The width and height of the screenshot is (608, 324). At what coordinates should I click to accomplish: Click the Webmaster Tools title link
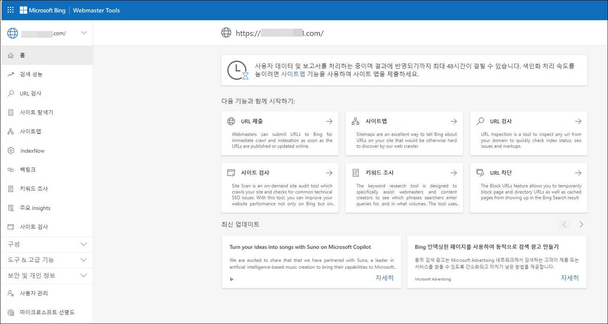97,10
